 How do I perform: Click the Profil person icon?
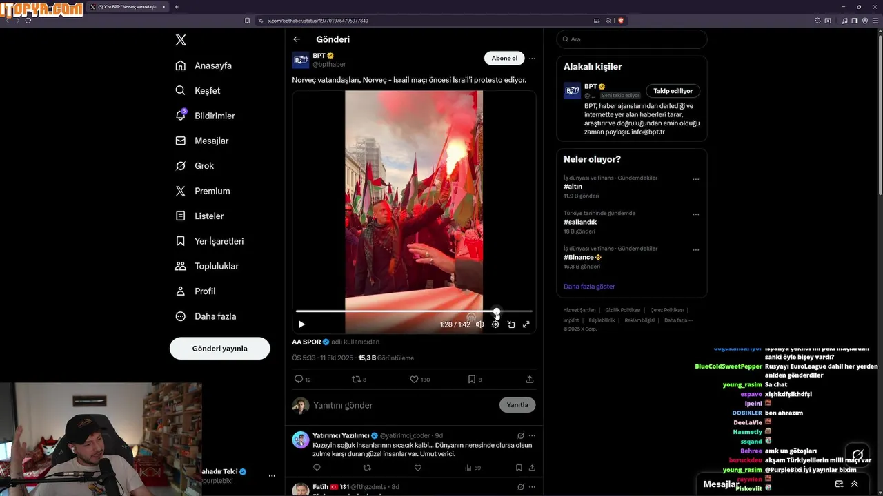[x=181, y=291]
